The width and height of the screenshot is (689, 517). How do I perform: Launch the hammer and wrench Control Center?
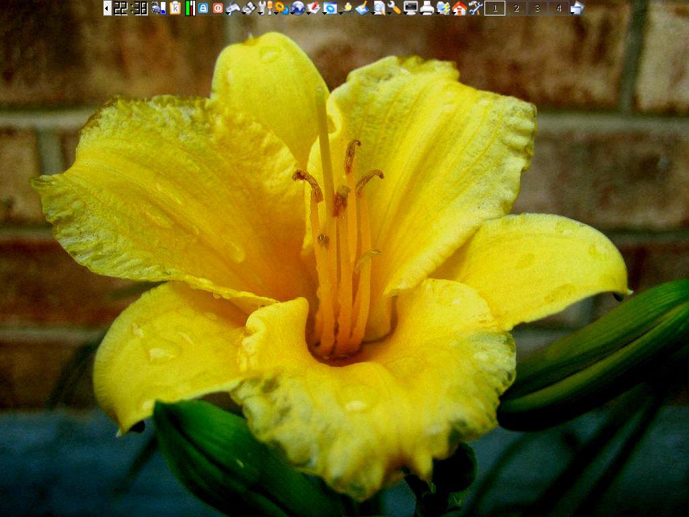point(476,8)
